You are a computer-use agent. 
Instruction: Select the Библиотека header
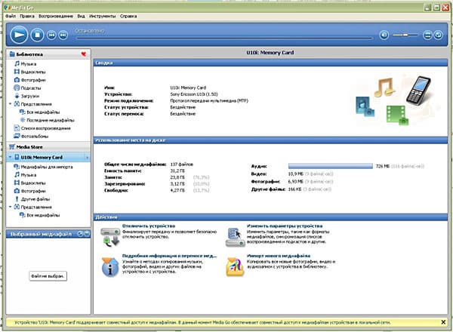[x=48, y=54]
